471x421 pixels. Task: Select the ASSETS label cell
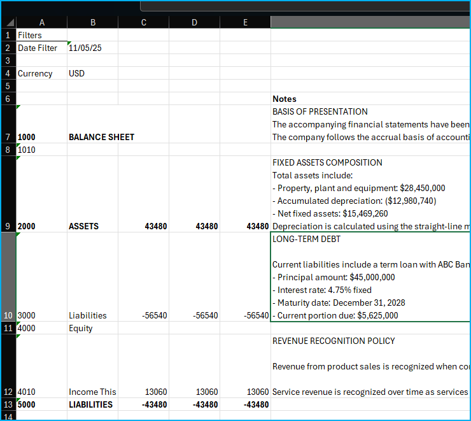(92, 226)
